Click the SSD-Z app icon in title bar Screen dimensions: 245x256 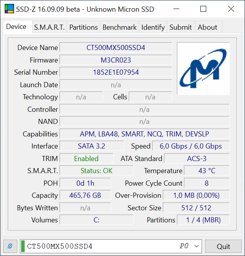9,9
